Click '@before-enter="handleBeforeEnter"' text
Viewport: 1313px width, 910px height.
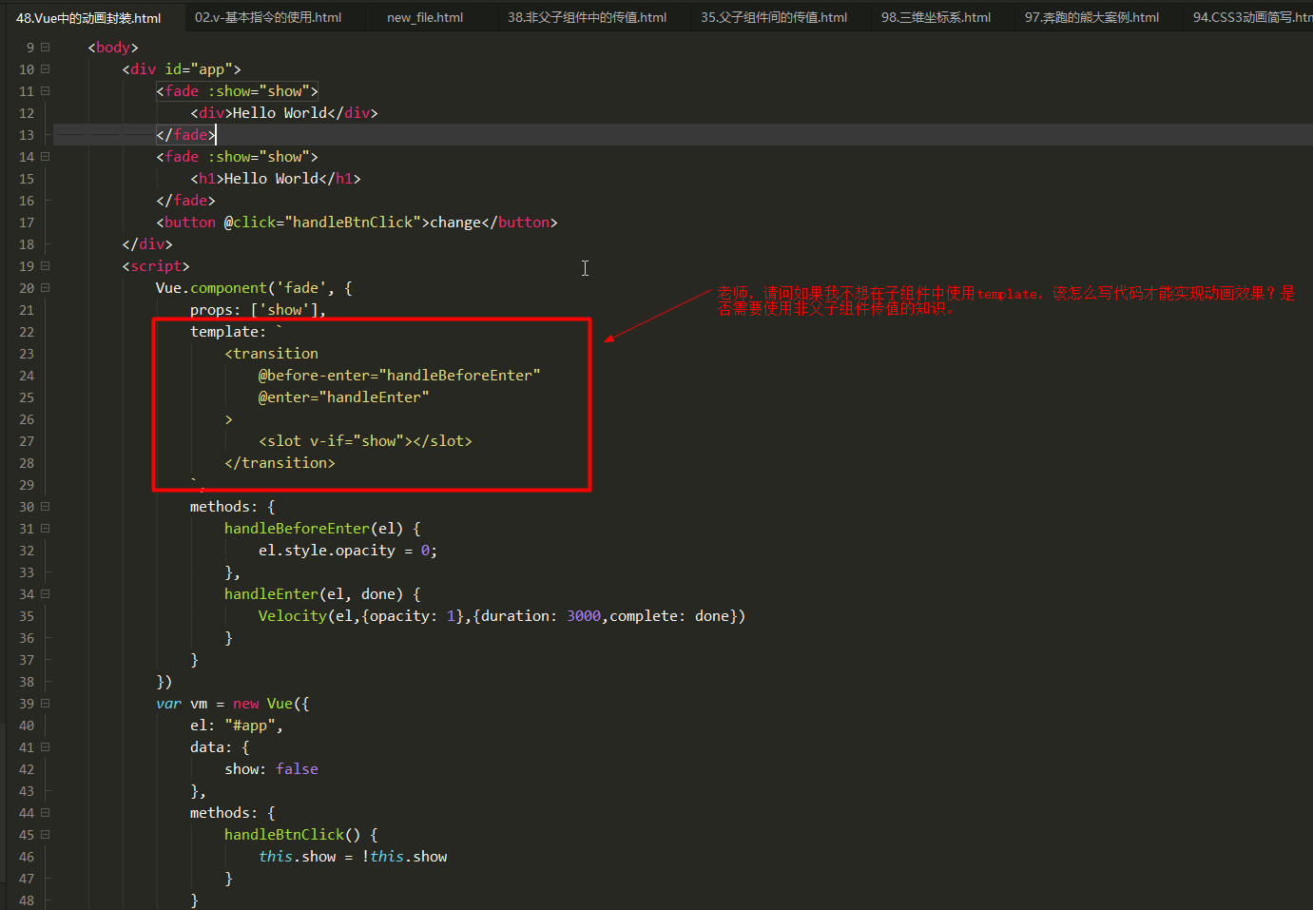click(x=399, y=376)
